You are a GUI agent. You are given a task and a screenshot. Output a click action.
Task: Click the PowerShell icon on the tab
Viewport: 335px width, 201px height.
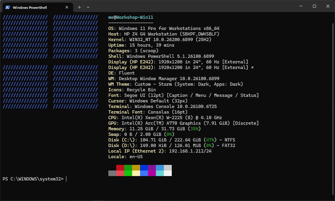click(x=8, y=7)
